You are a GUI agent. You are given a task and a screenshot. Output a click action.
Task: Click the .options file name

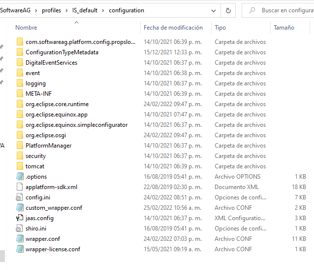tap(36, 177)
